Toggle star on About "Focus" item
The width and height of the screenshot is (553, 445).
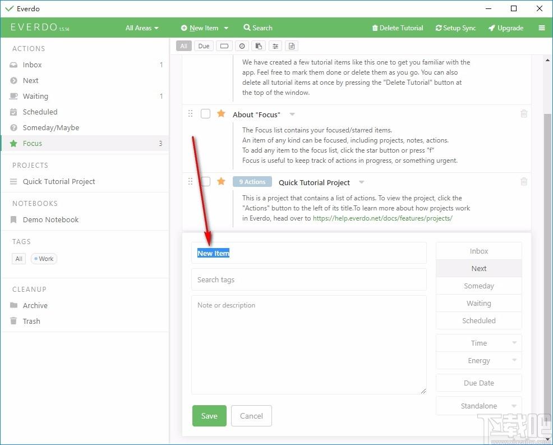(x=221, y=113)
